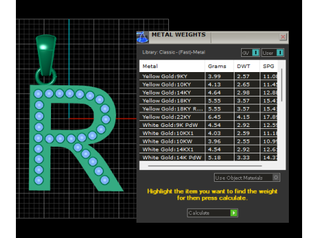318x238 pixels.
Task: Select the White Gold:10KX1 row
Action: click(x=208, y=133)
